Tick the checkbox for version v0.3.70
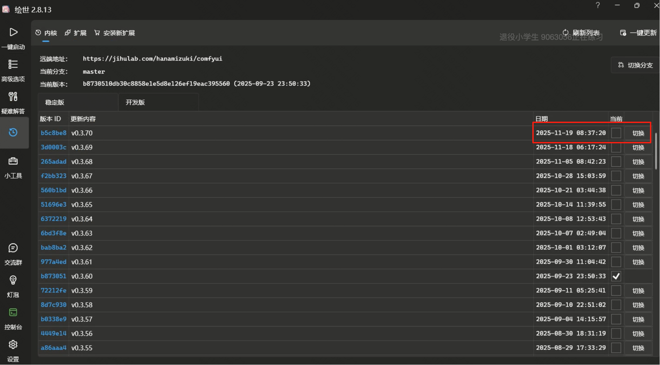 (x=616, y=133)
